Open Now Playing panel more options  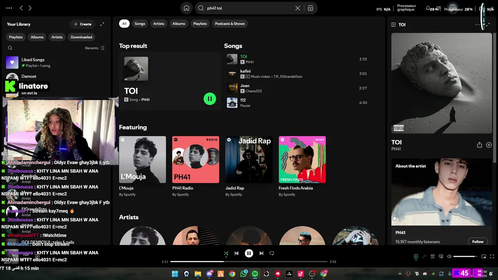(x=477, y=24)
